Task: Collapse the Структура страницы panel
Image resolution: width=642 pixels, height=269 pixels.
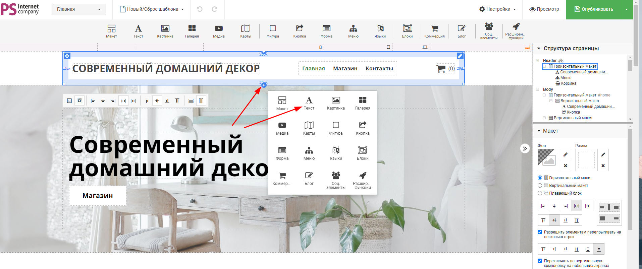Action: click(539, 49)
